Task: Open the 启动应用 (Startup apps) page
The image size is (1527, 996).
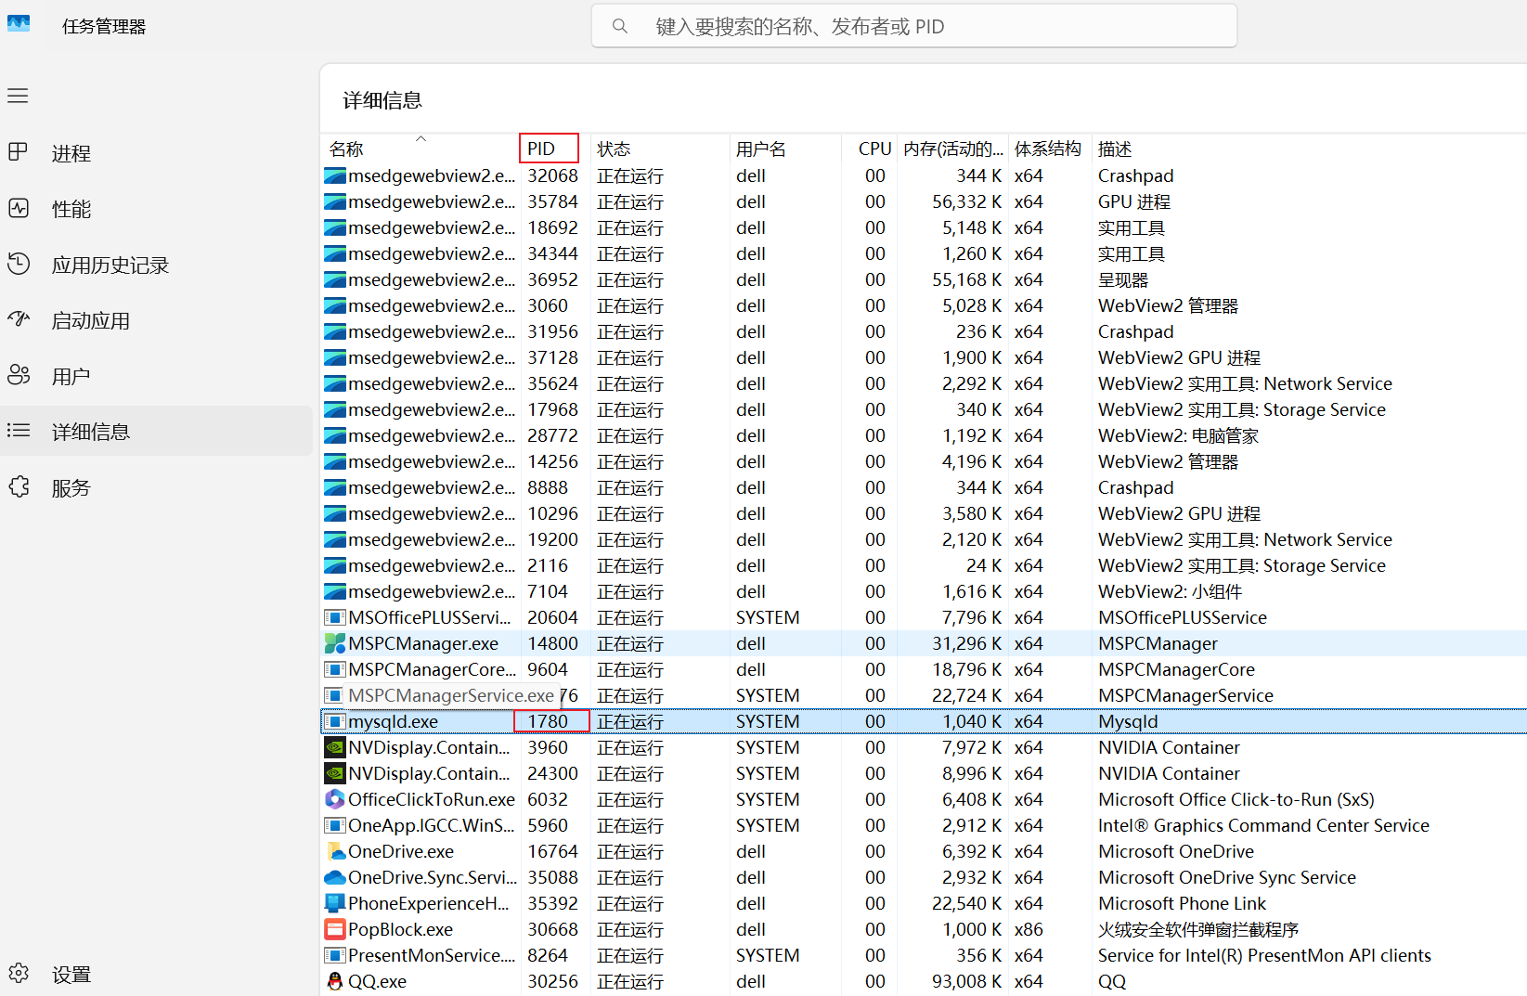Action: [x=89, y=320]
